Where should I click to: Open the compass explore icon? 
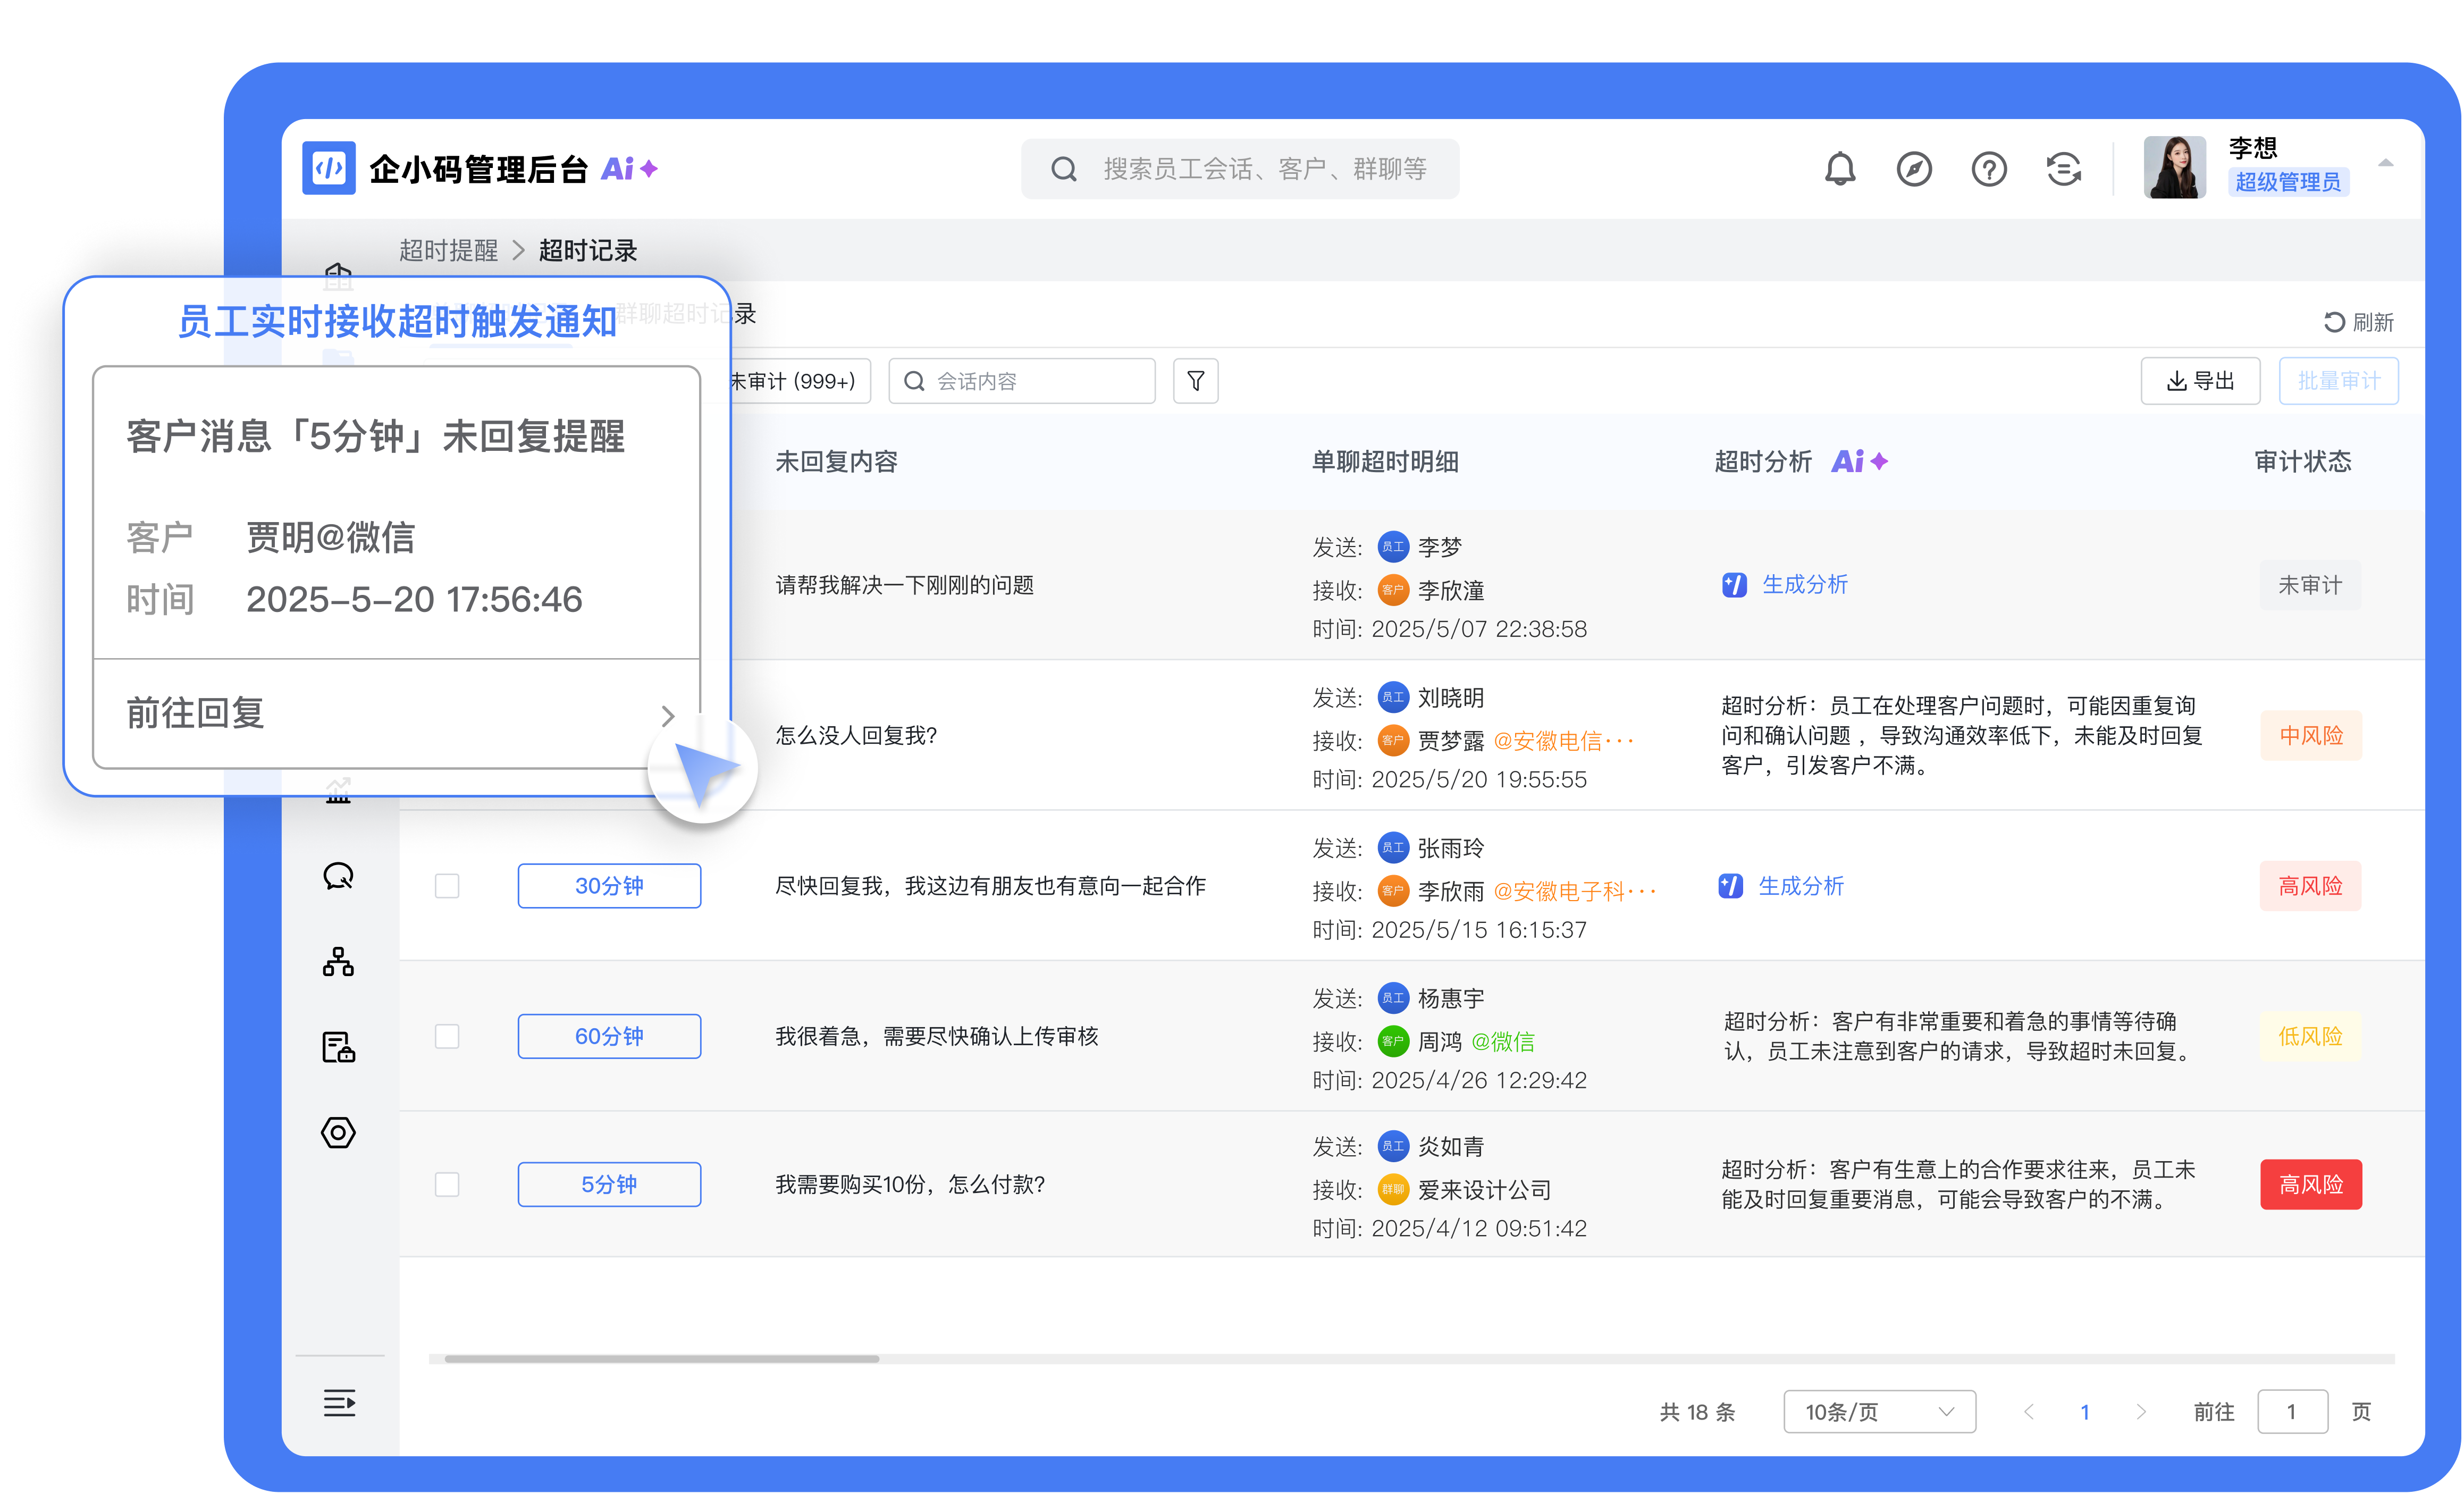[1913, 169]
